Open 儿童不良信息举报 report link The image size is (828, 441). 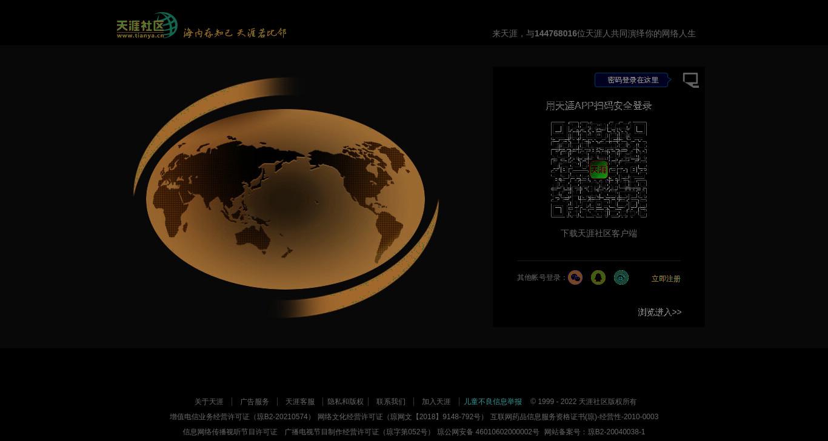[x=493, y=402]
